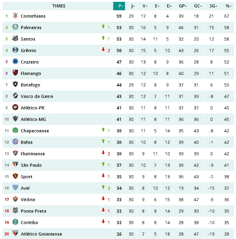The image size is (236, 239).
Task: Click the Corinthians club crest icon
Action: tap(15, 16)
